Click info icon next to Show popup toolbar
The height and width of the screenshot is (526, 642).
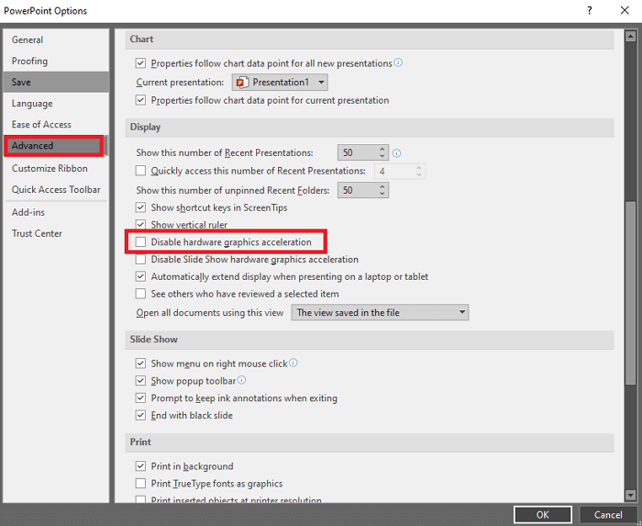coord(241,380)
